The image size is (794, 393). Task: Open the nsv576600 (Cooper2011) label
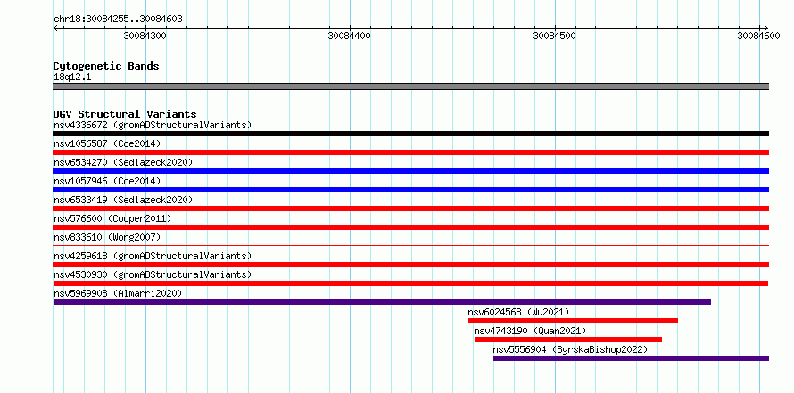coord(112,218)
